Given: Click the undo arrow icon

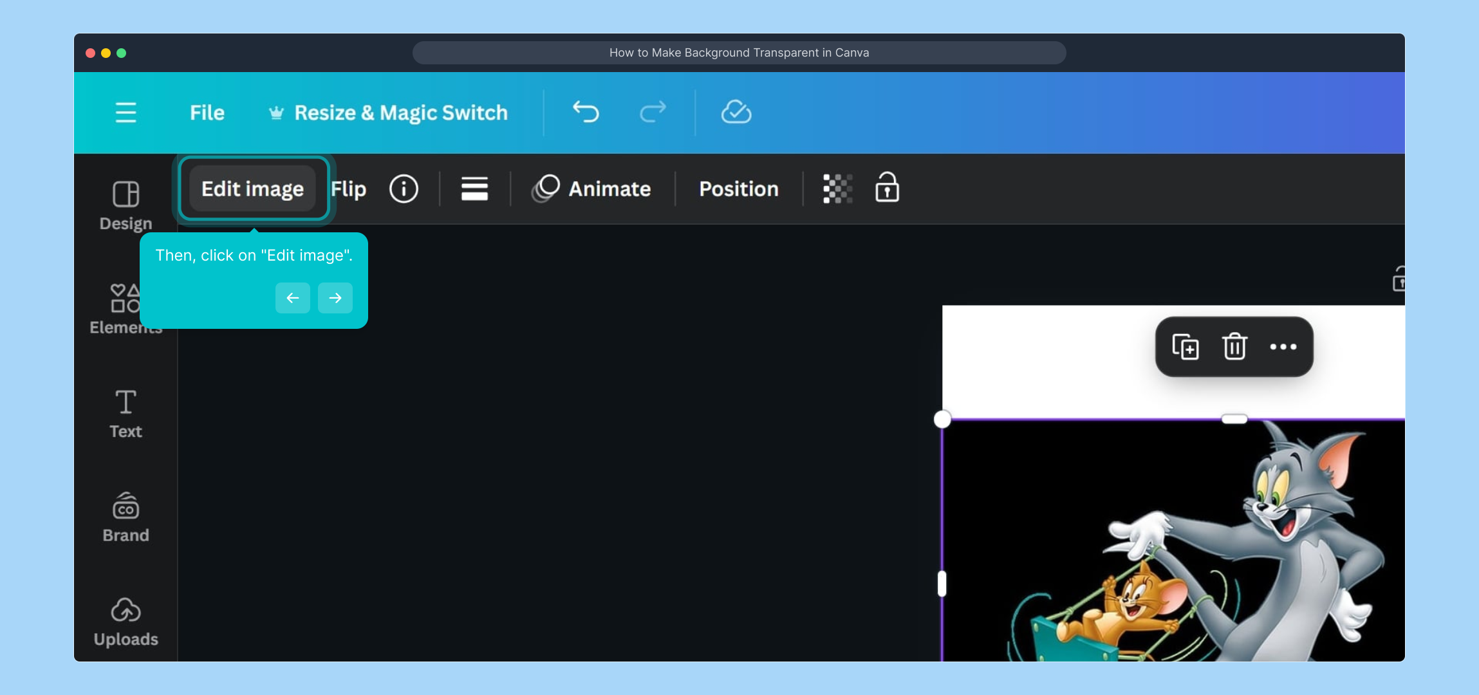Looking at the screenshot, I should 586,112.
